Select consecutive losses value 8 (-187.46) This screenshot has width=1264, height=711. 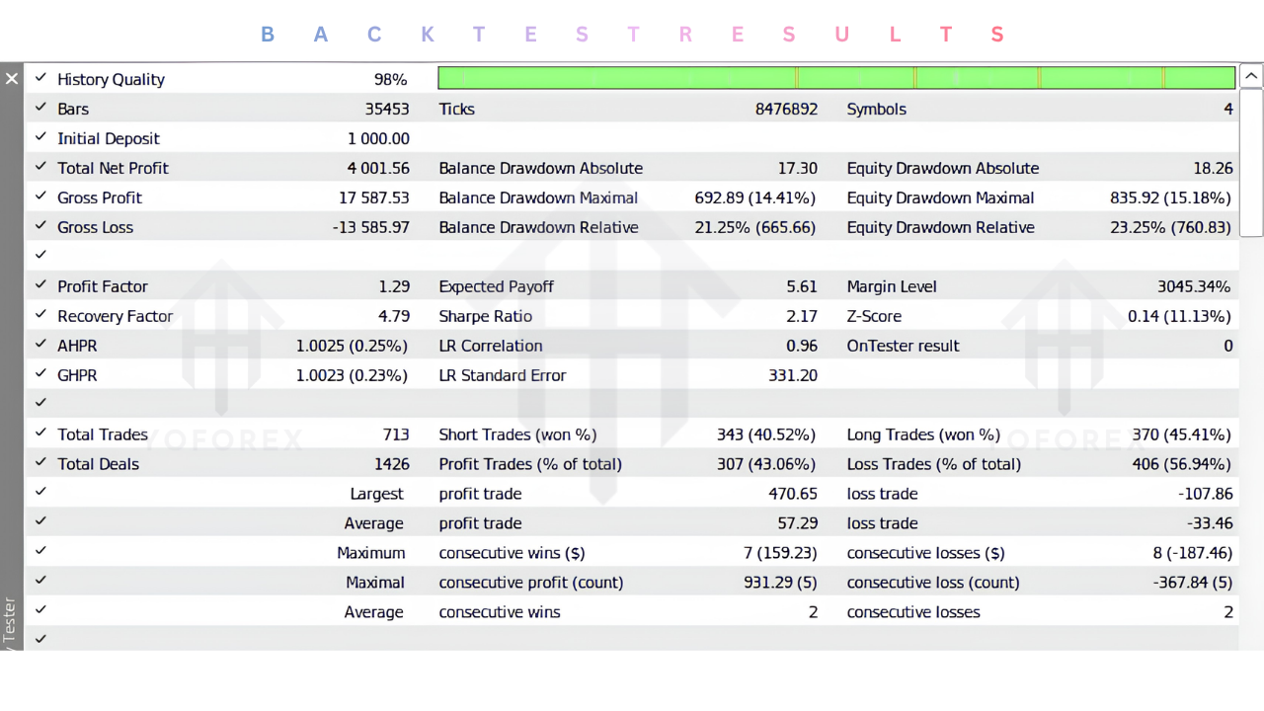(1193, 553)
